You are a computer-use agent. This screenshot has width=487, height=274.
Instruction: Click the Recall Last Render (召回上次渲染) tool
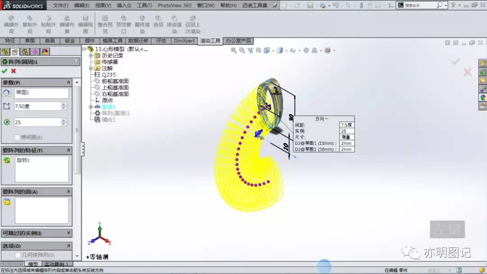[193, 24]
